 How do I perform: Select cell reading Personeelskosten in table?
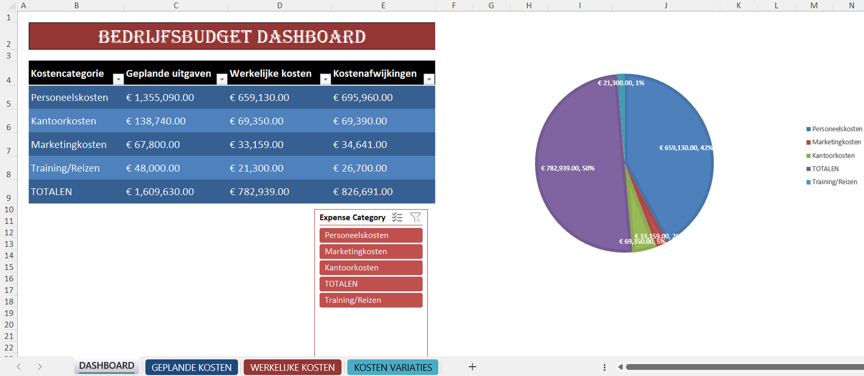[x=76, y=97]
